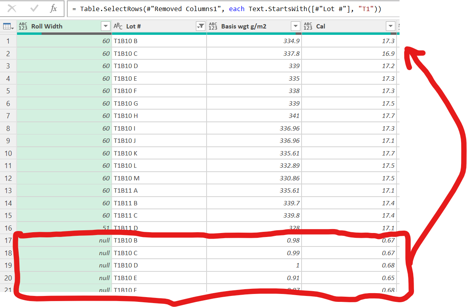
Task: Change data type icon for Lot # column
Action: [118, 26]
